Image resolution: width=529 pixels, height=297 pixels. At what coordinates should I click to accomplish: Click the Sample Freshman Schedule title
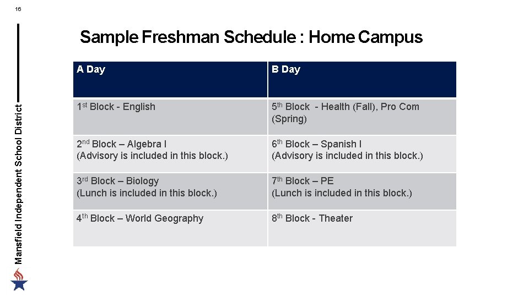tap(251, 37)
